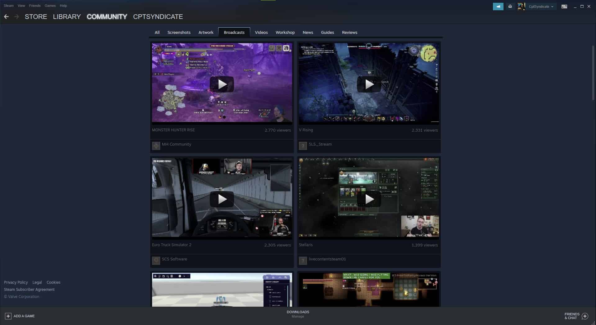
Task: Play the Monster Hunter Rise broadcast
Action: pyautogui.click(x=222, y=84)
